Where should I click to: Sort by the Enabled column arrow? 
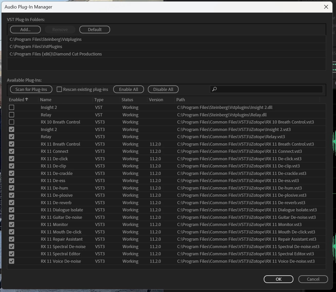[27, 99]
